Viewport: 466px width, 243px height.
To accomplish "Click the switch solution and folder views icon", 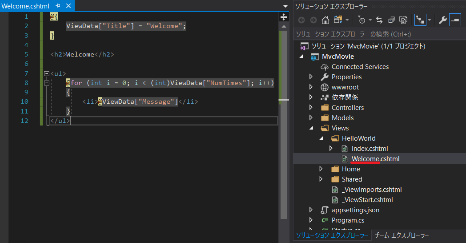I will (x=338, y=20).
